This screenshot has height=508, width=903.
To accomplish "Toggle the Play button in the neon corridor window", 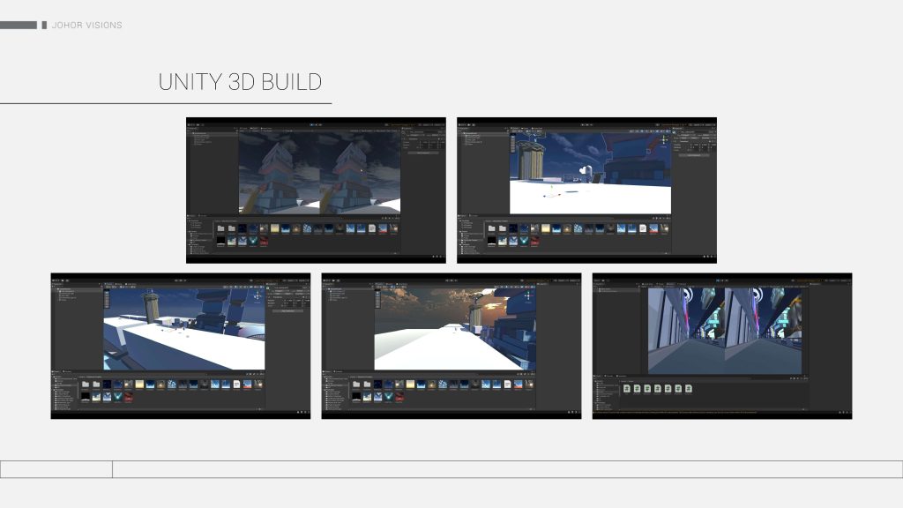I will (x=715, y=281).
